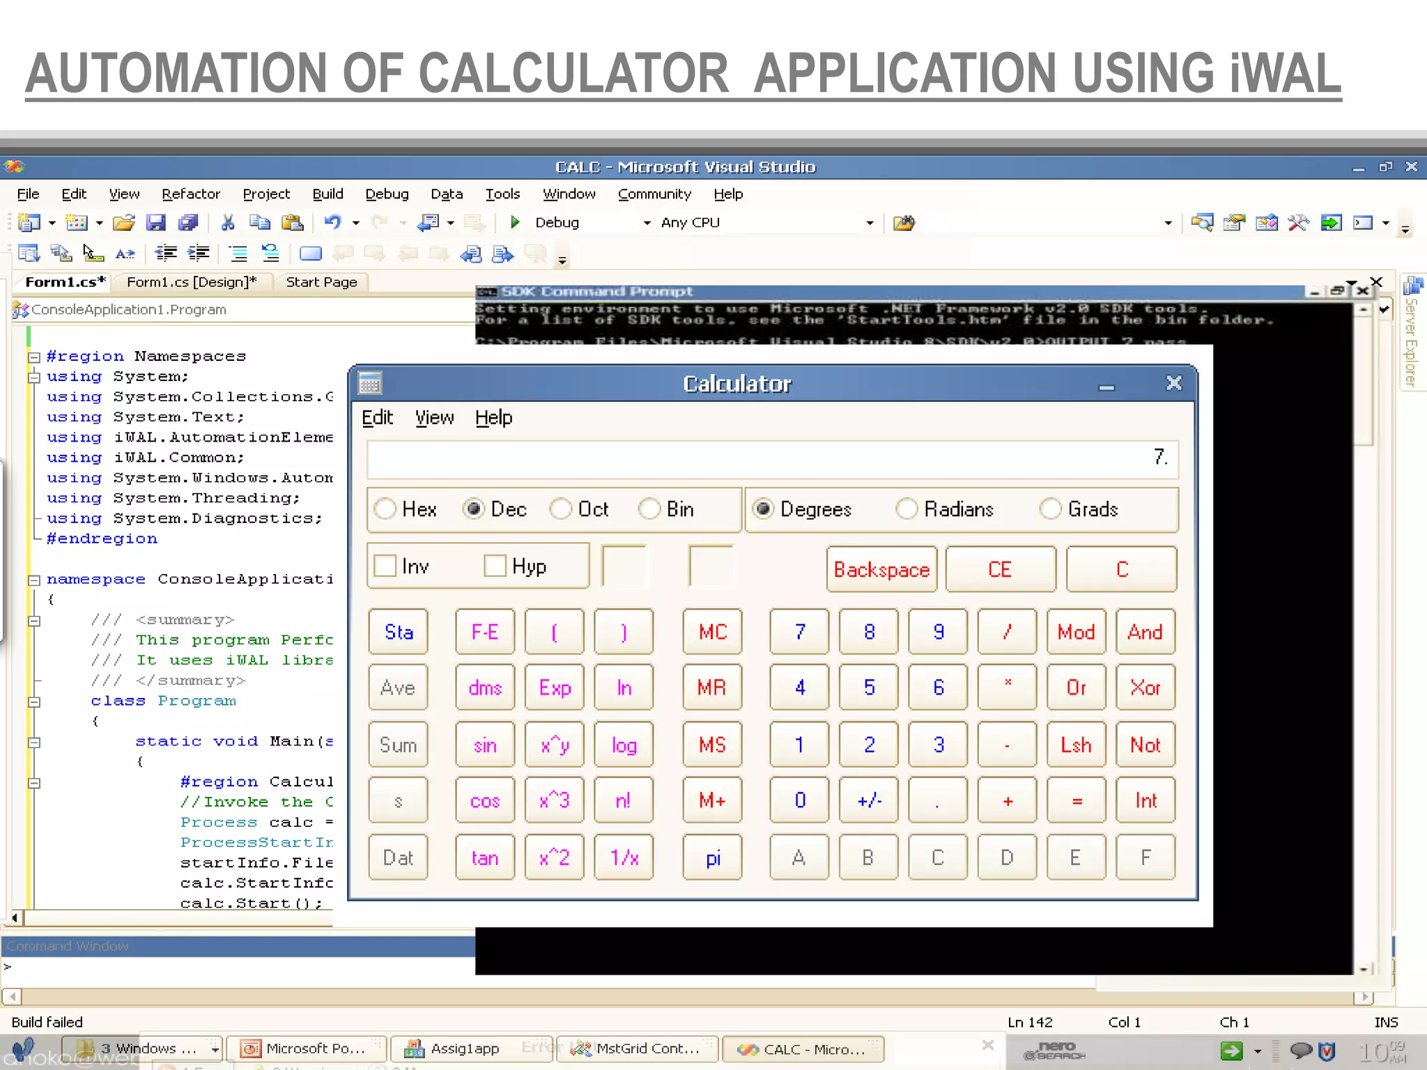The width and height of the screenshot is (1427, 1070).
Task: Select the Dec radio button
Action: click(x=474, y=509)
